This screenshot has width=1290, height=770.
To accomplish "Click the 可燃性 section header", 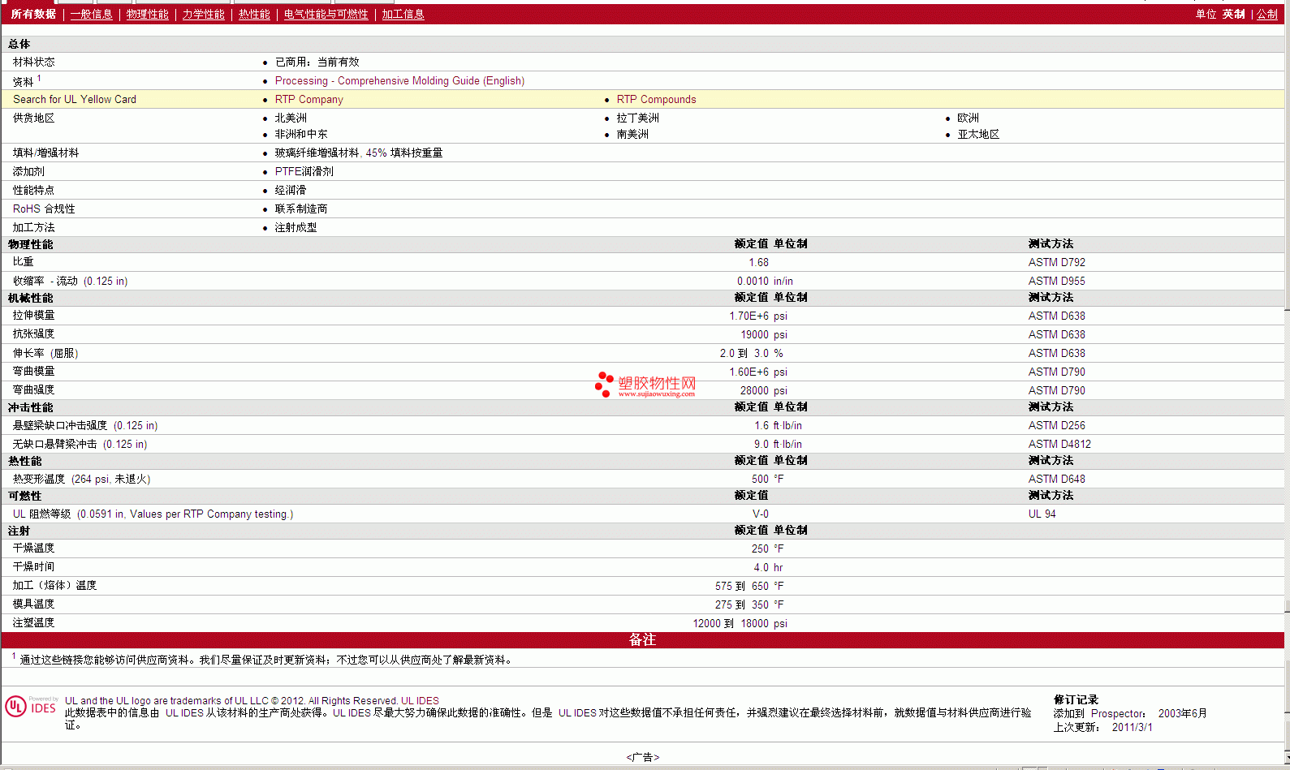I will click(25, 496).
